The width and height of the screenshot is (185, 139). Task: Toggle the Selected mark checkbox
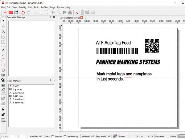click(x=52, y=136)
